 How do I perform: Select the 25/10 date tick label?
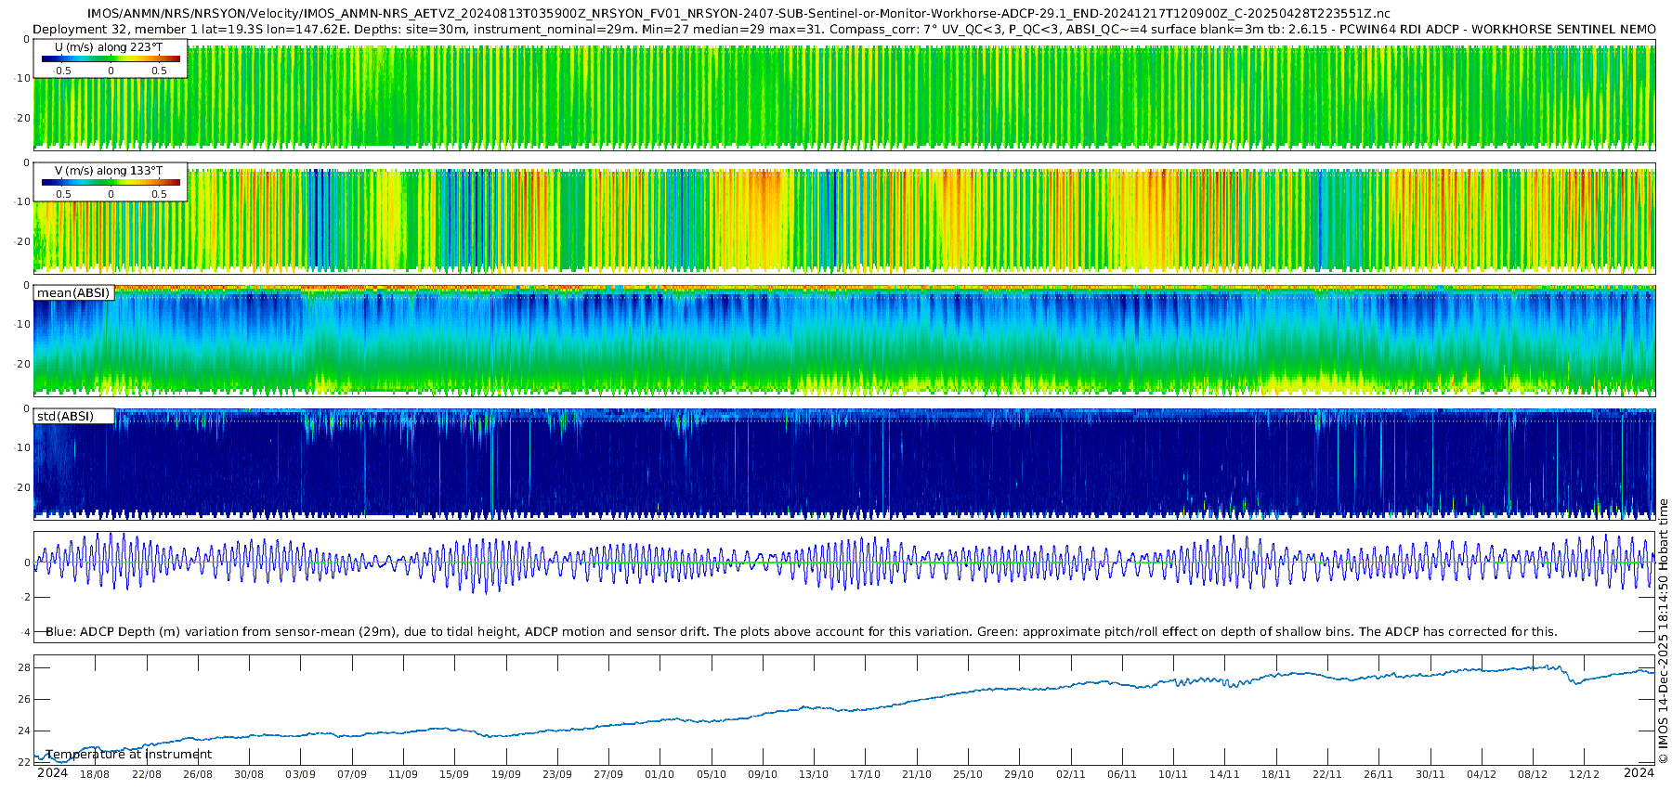click(967, 774)
